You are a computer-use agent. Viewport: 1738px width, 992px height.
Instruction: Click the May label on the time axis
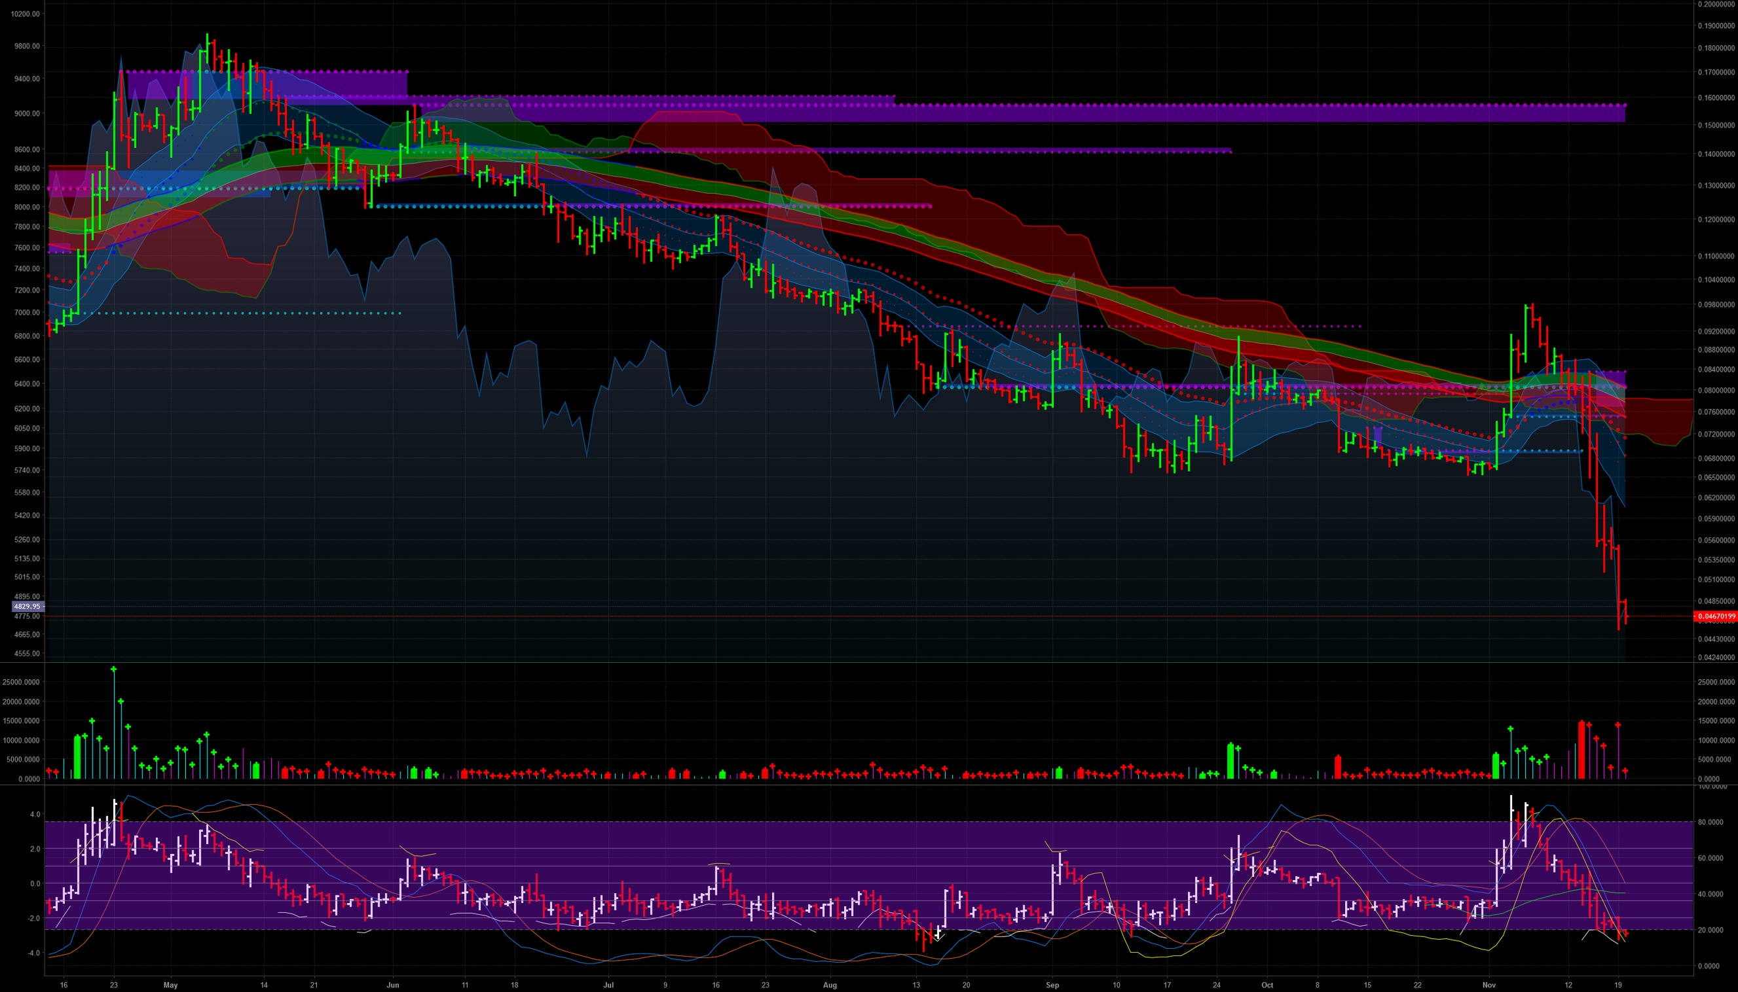[x=171, y=985]
